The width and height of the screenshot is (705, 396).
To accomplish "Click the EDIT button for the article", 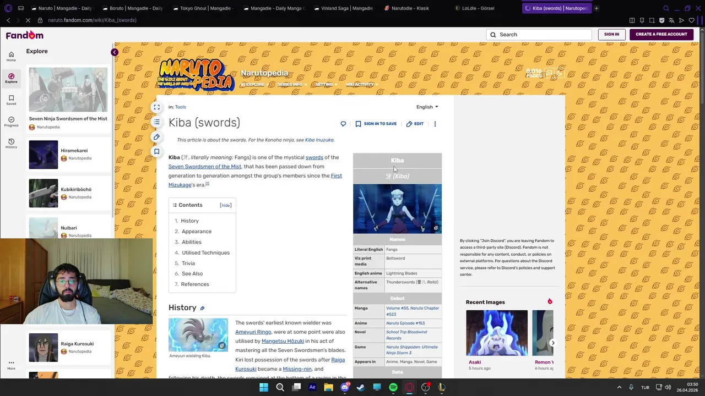I will (x=415, y=124).
